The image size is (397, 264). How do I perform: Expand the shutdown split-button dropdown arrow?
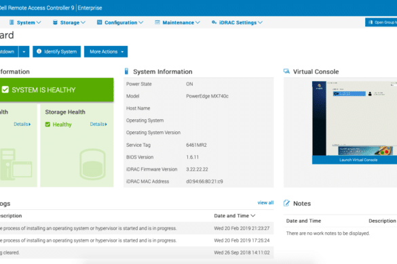[24, 51]
